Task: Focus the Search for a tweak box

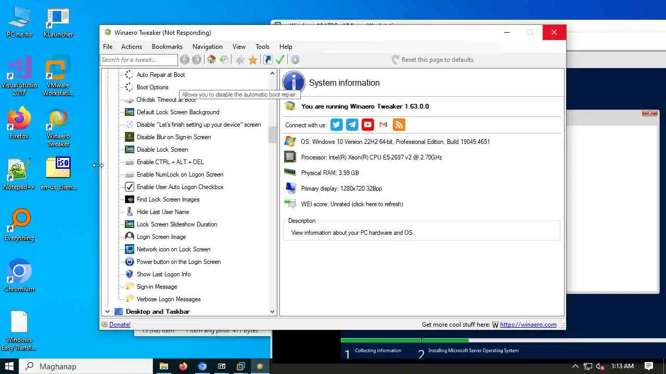Action: point(139,60)
